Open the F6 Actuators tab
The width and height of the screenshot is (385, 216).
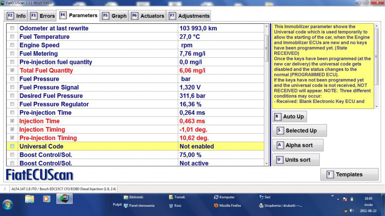coord(148,16)
